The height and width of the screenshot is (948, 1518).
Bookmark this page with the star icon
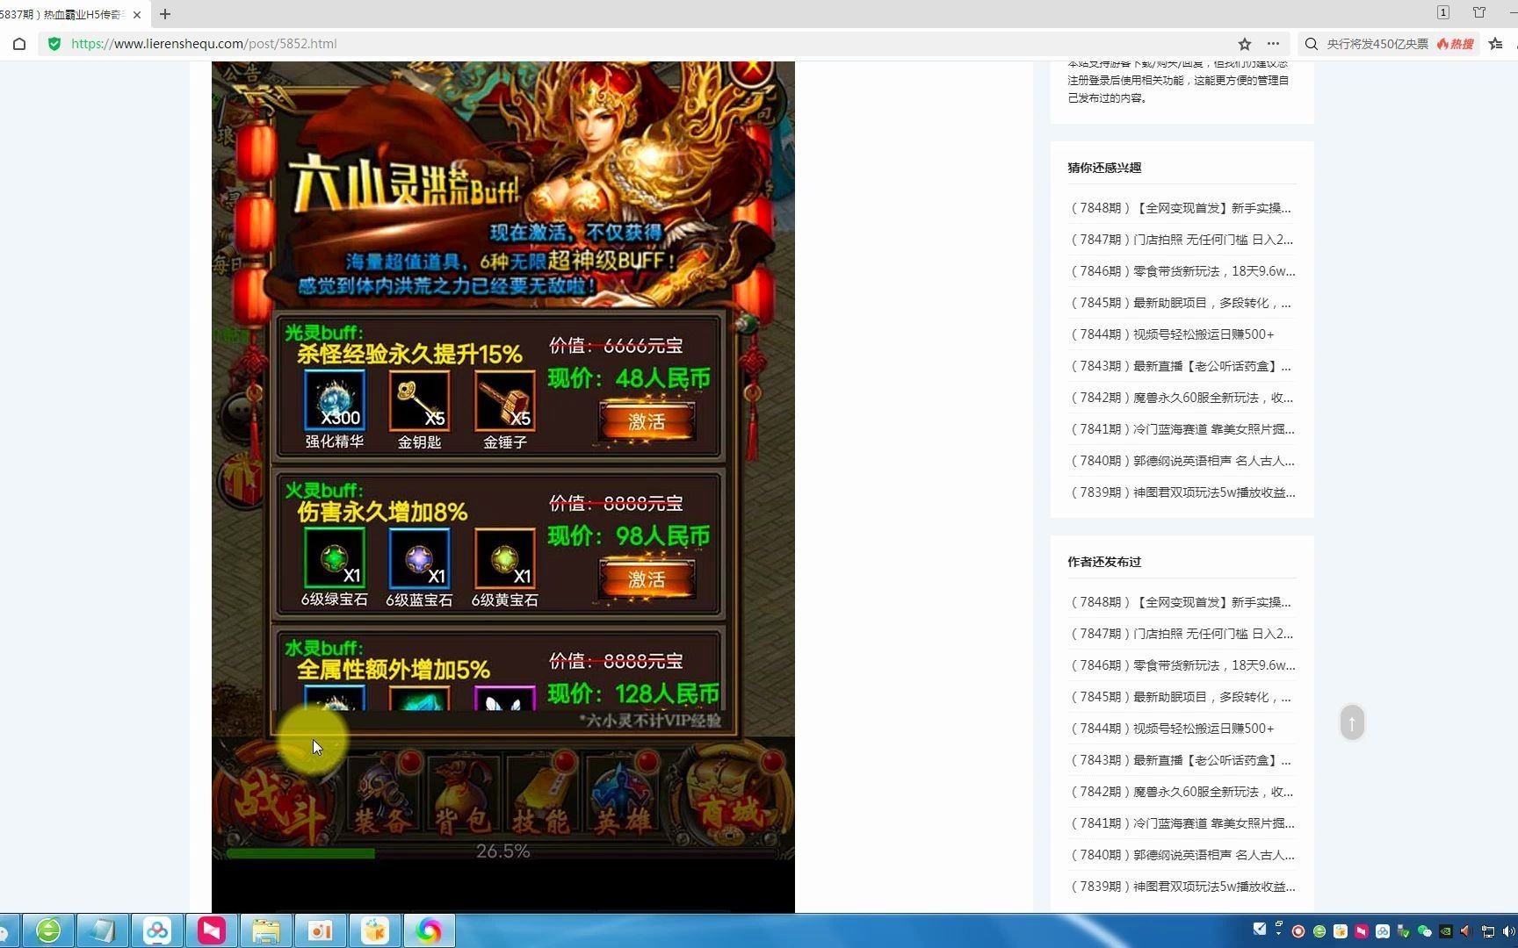pos(1244,44)
